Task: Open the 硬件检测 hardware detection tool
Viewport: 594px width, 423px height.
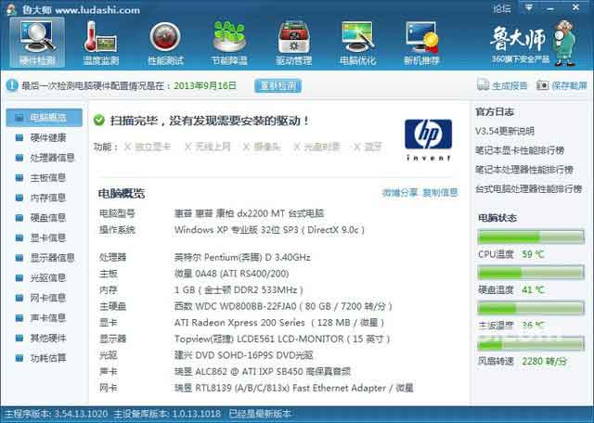Action: [37, 42]
